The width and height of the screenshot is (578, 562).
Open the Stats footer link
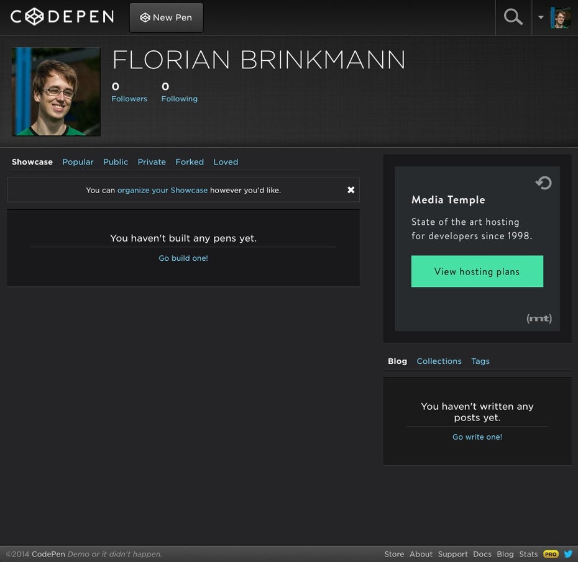tap(528, 554)
